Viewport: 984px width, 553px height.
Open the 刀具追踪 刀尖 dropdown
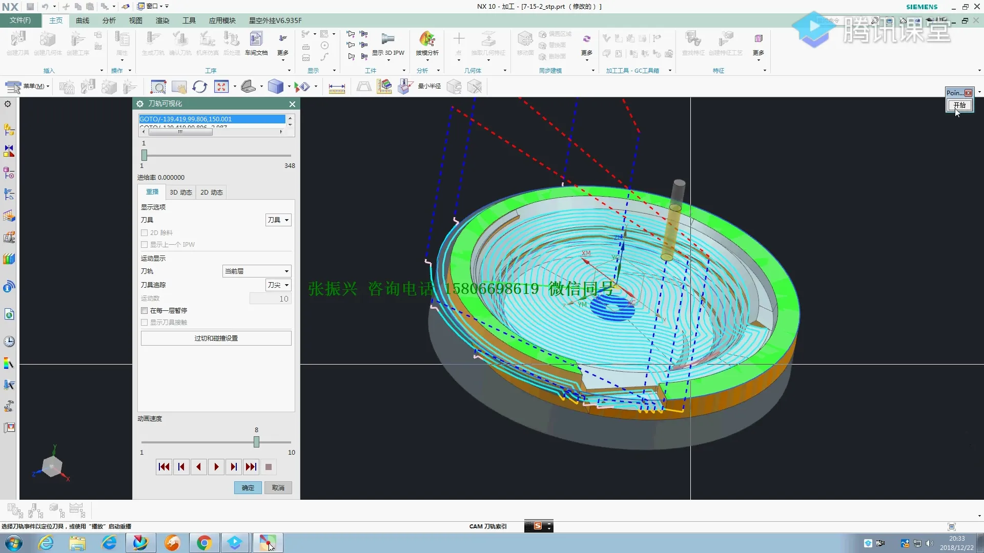click(278, 285)
